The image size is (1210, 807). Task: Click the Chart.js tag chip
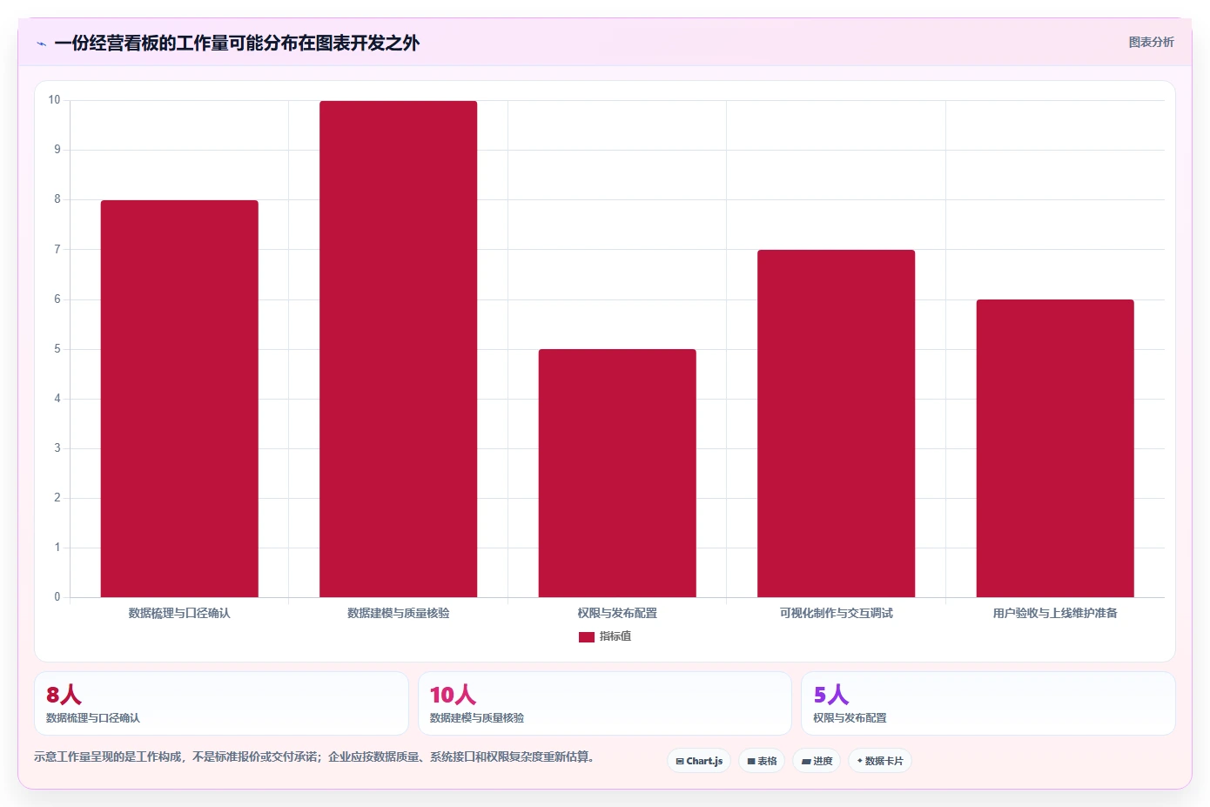pos(699,761)
